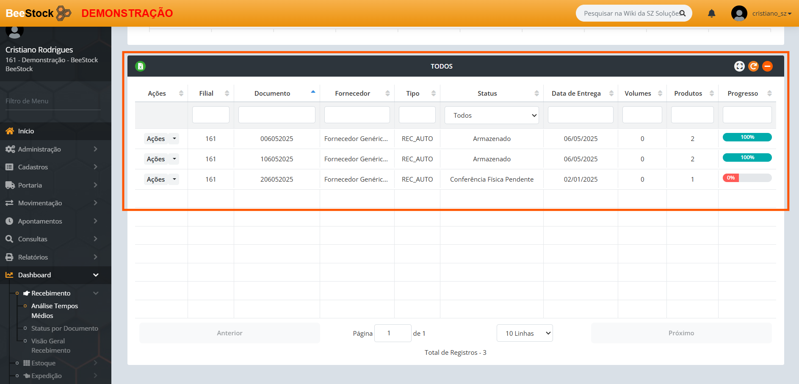This screenshot has width=799, height=384.
Task: Click the cristiano_sz user avatar
Action: (x=739, y=14)
